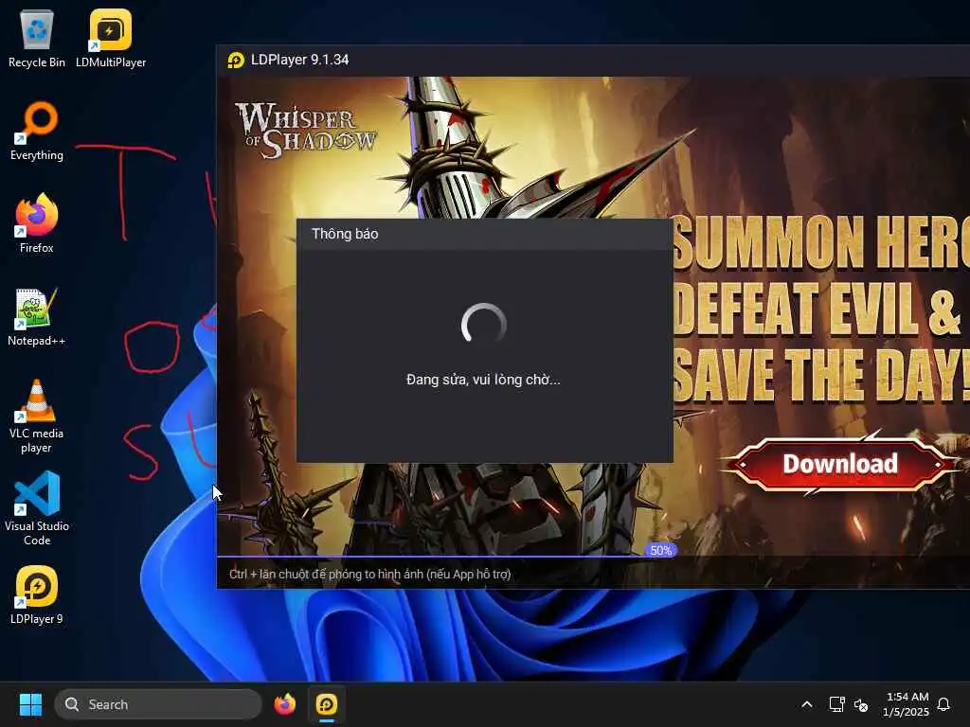
Task: Click the LDPlayer logo in the title bar
Action: 236,60
